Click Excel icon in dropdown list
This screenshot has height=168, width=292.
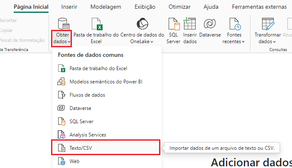tap(61, 68)
